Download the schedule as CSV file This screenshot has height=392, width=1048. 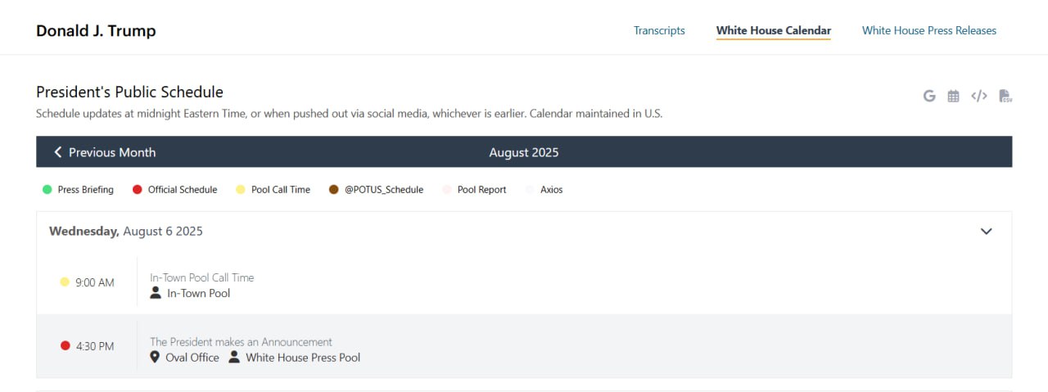1005,96
